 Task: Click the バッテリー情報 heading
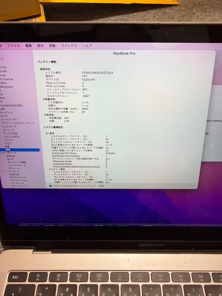[x=47, y=62]
